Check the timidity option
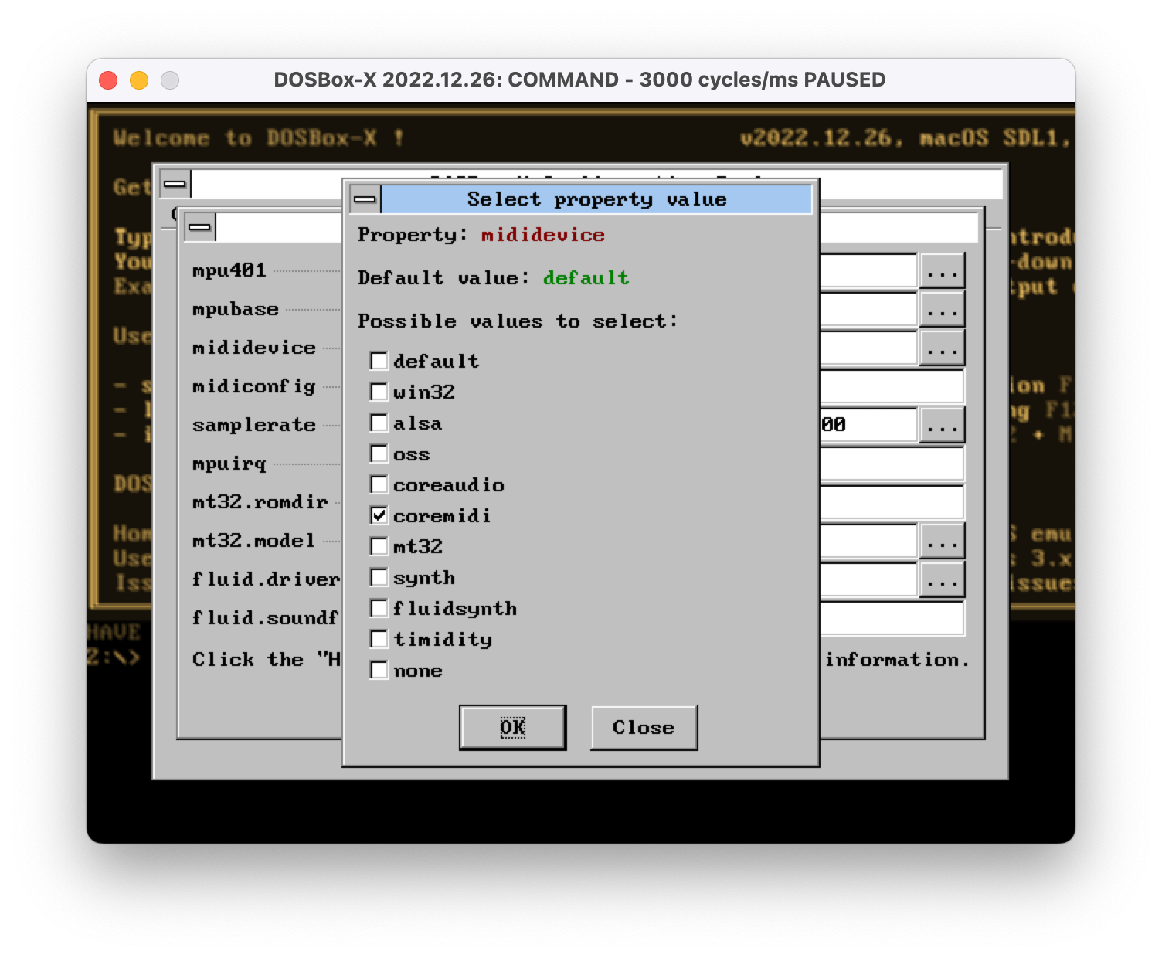1162x958 pixels. pos(379,639)
